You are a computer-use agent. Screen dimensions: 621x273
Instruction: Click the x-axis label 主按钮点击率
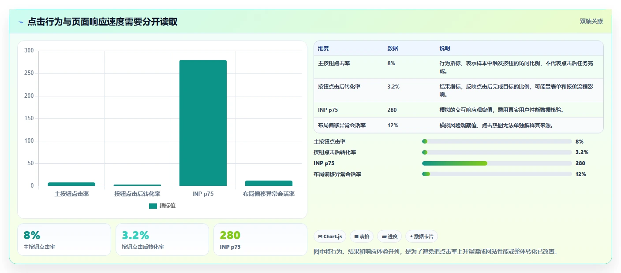[x=71, y=194]
